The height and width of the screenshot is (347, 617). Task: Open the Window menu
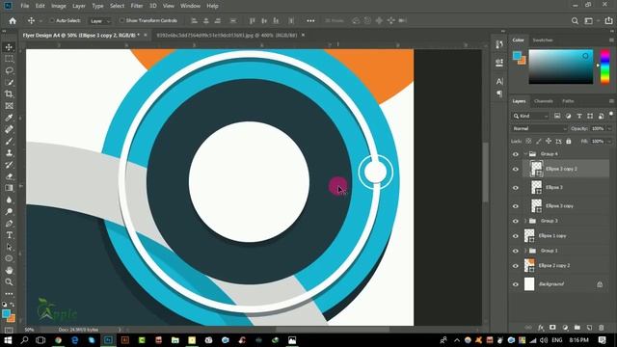(190, 6)
